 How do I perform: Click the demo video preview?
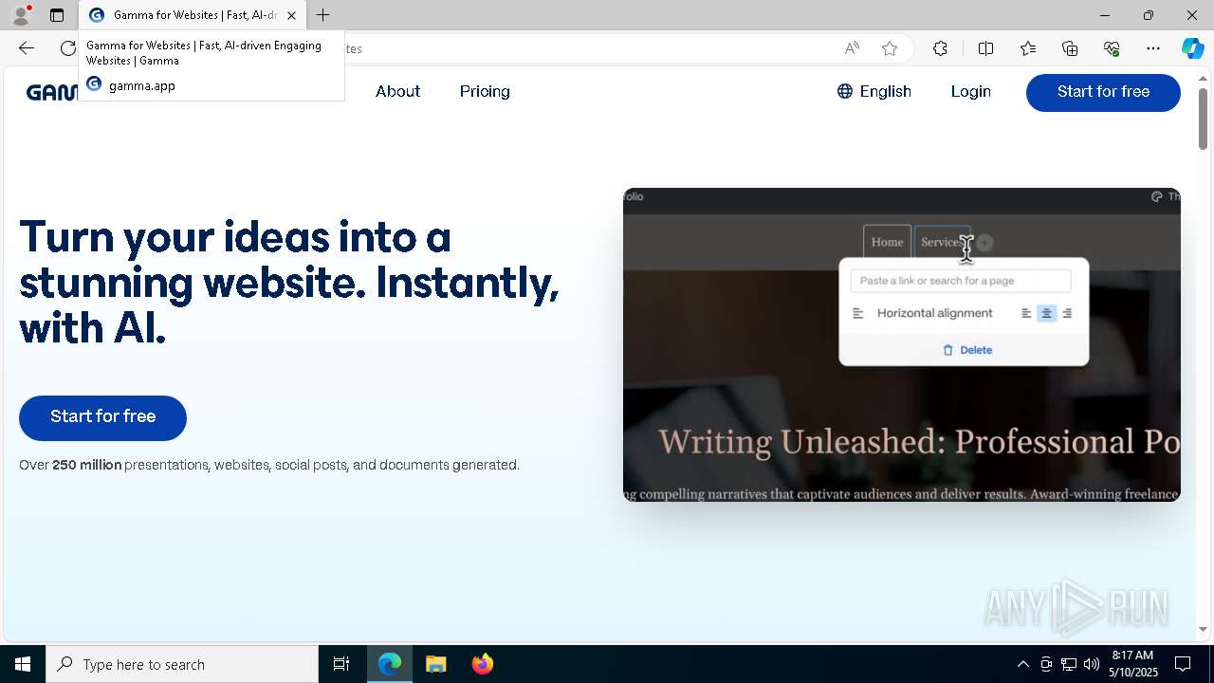point(901,344)
